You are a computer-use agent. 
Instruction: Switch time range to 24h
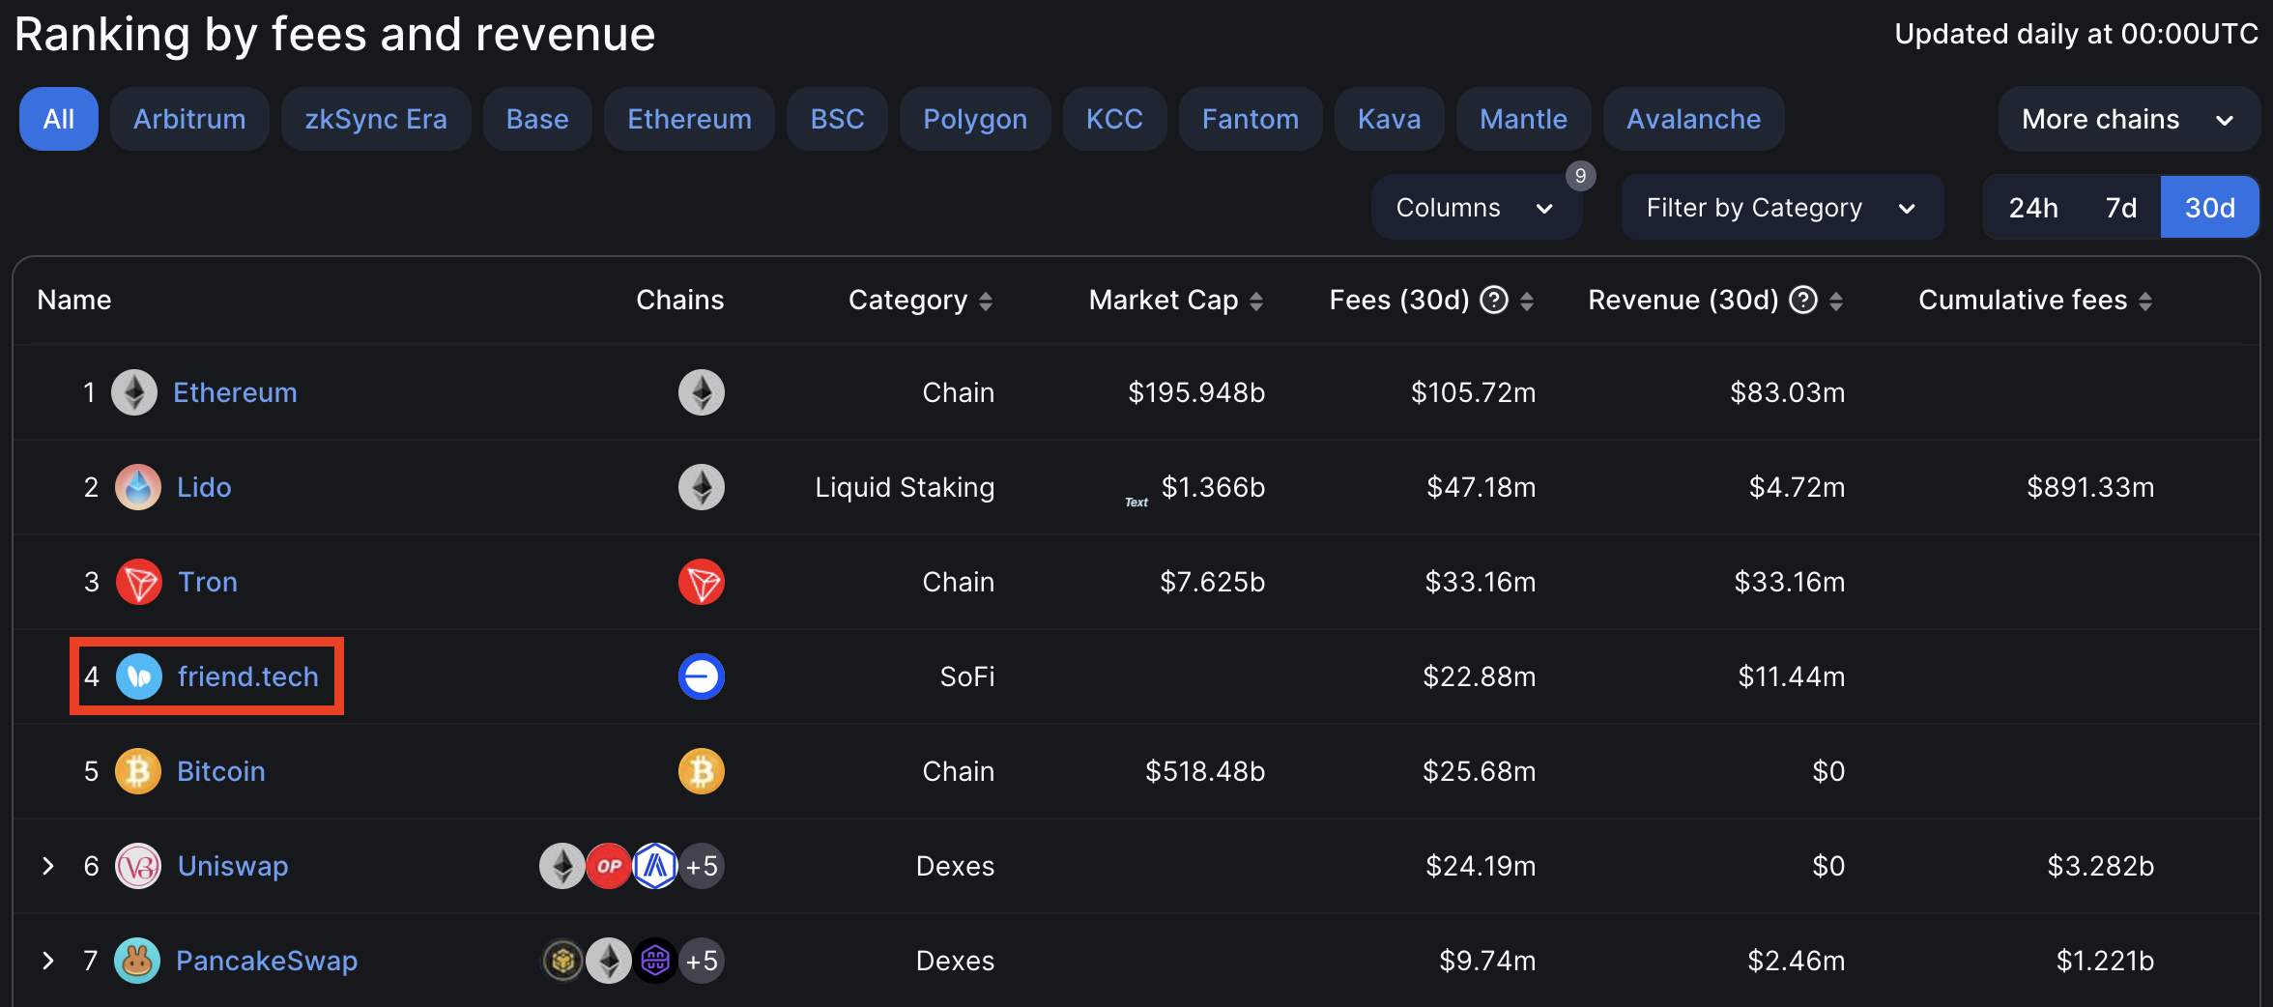point(2033,208)
